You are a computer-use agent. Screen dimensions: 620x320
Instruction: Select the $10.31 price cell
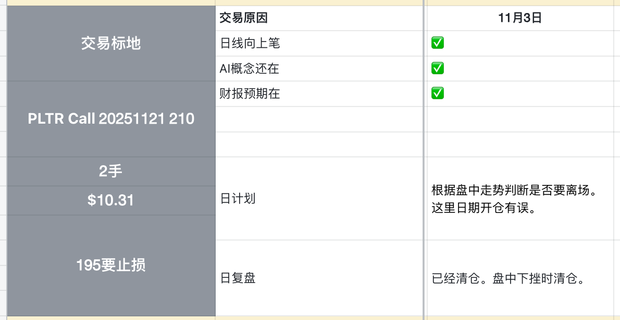[111, 200]
